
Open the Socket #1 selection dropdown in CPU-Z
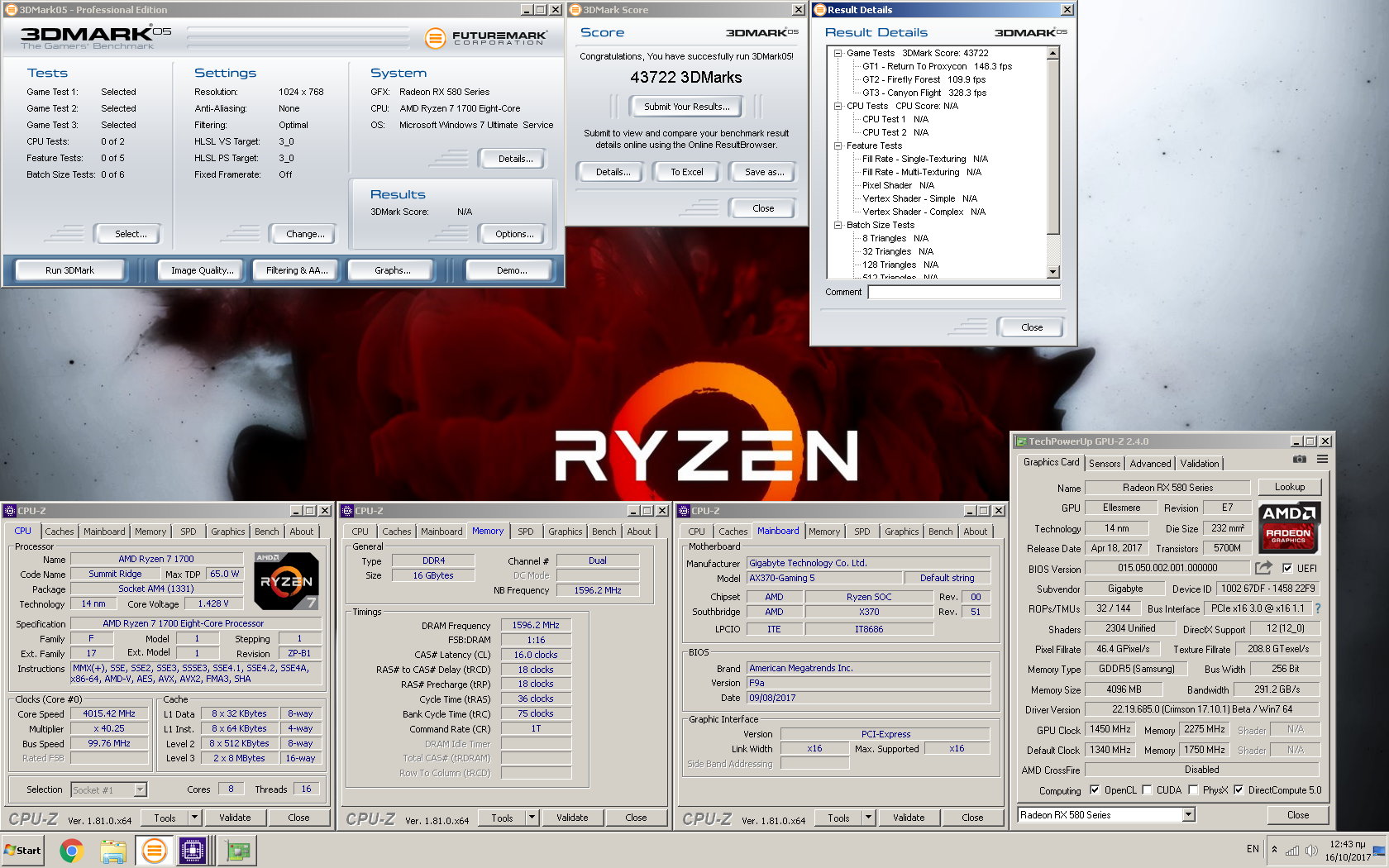(x=140, y=789)
